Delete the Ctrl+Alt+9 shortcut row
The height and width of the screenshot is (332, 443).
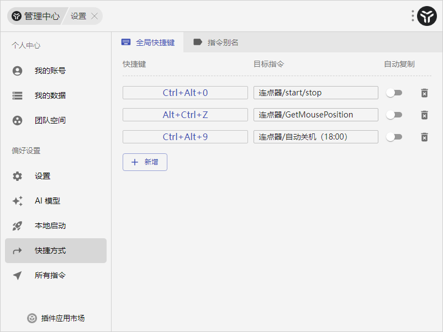[x=424, y=137]
